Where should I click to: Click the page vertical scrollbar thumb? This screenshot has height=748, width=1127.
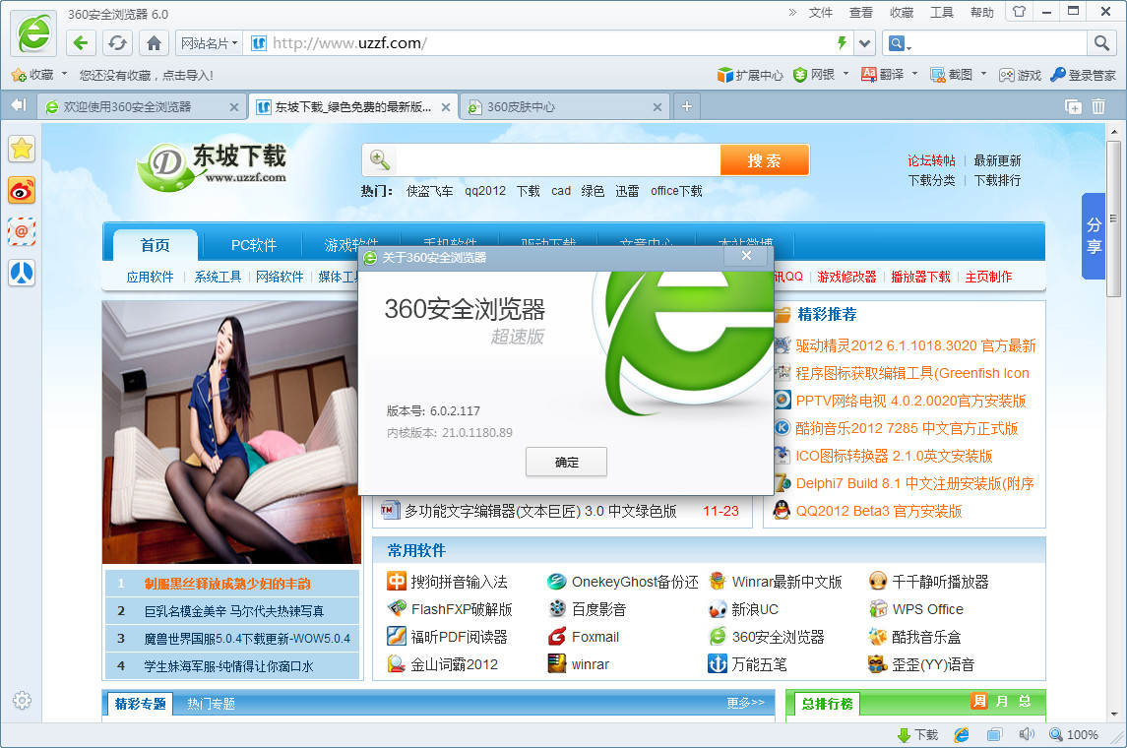tap(1113, 219)
